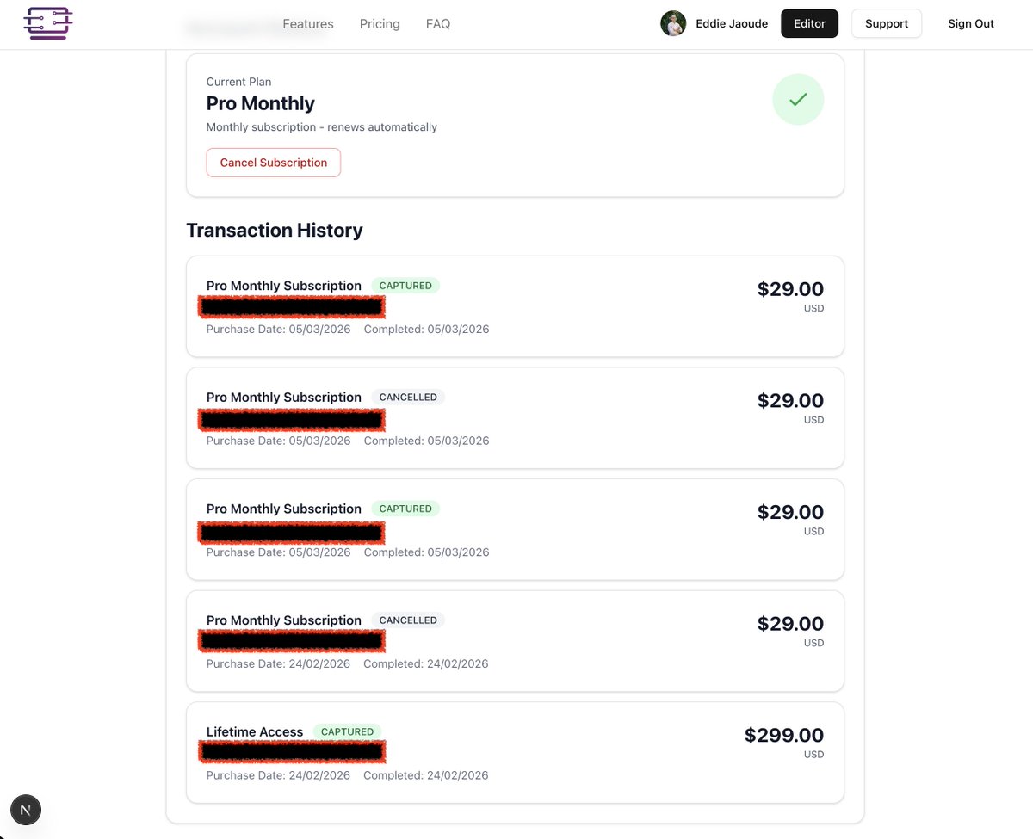This screenshot has height=839, width=1033.
Task: Select the CAPTURED badge on the first transaction
Action: pyautogui.click(x=405, y=285)
